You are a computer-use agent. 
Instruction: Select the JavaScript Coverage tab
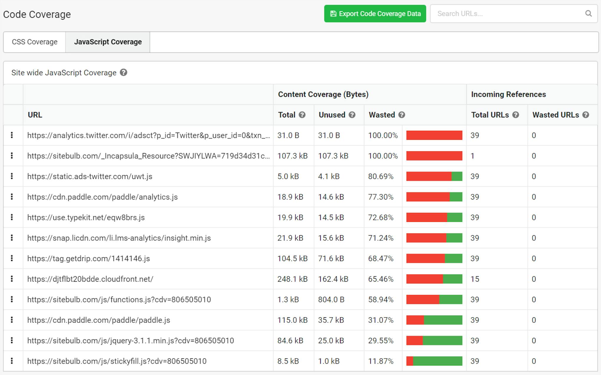tap(108, 42)
